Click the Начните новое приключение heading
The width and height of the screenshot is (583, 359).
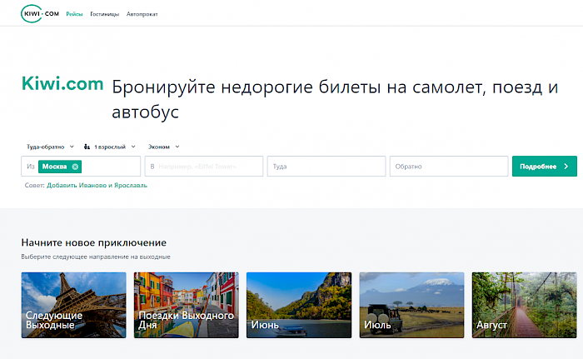pos(93,242)
